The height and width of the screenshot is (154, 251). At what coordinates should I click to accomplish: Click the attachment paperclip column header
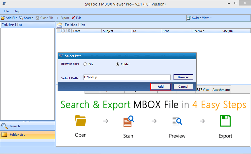69,31
